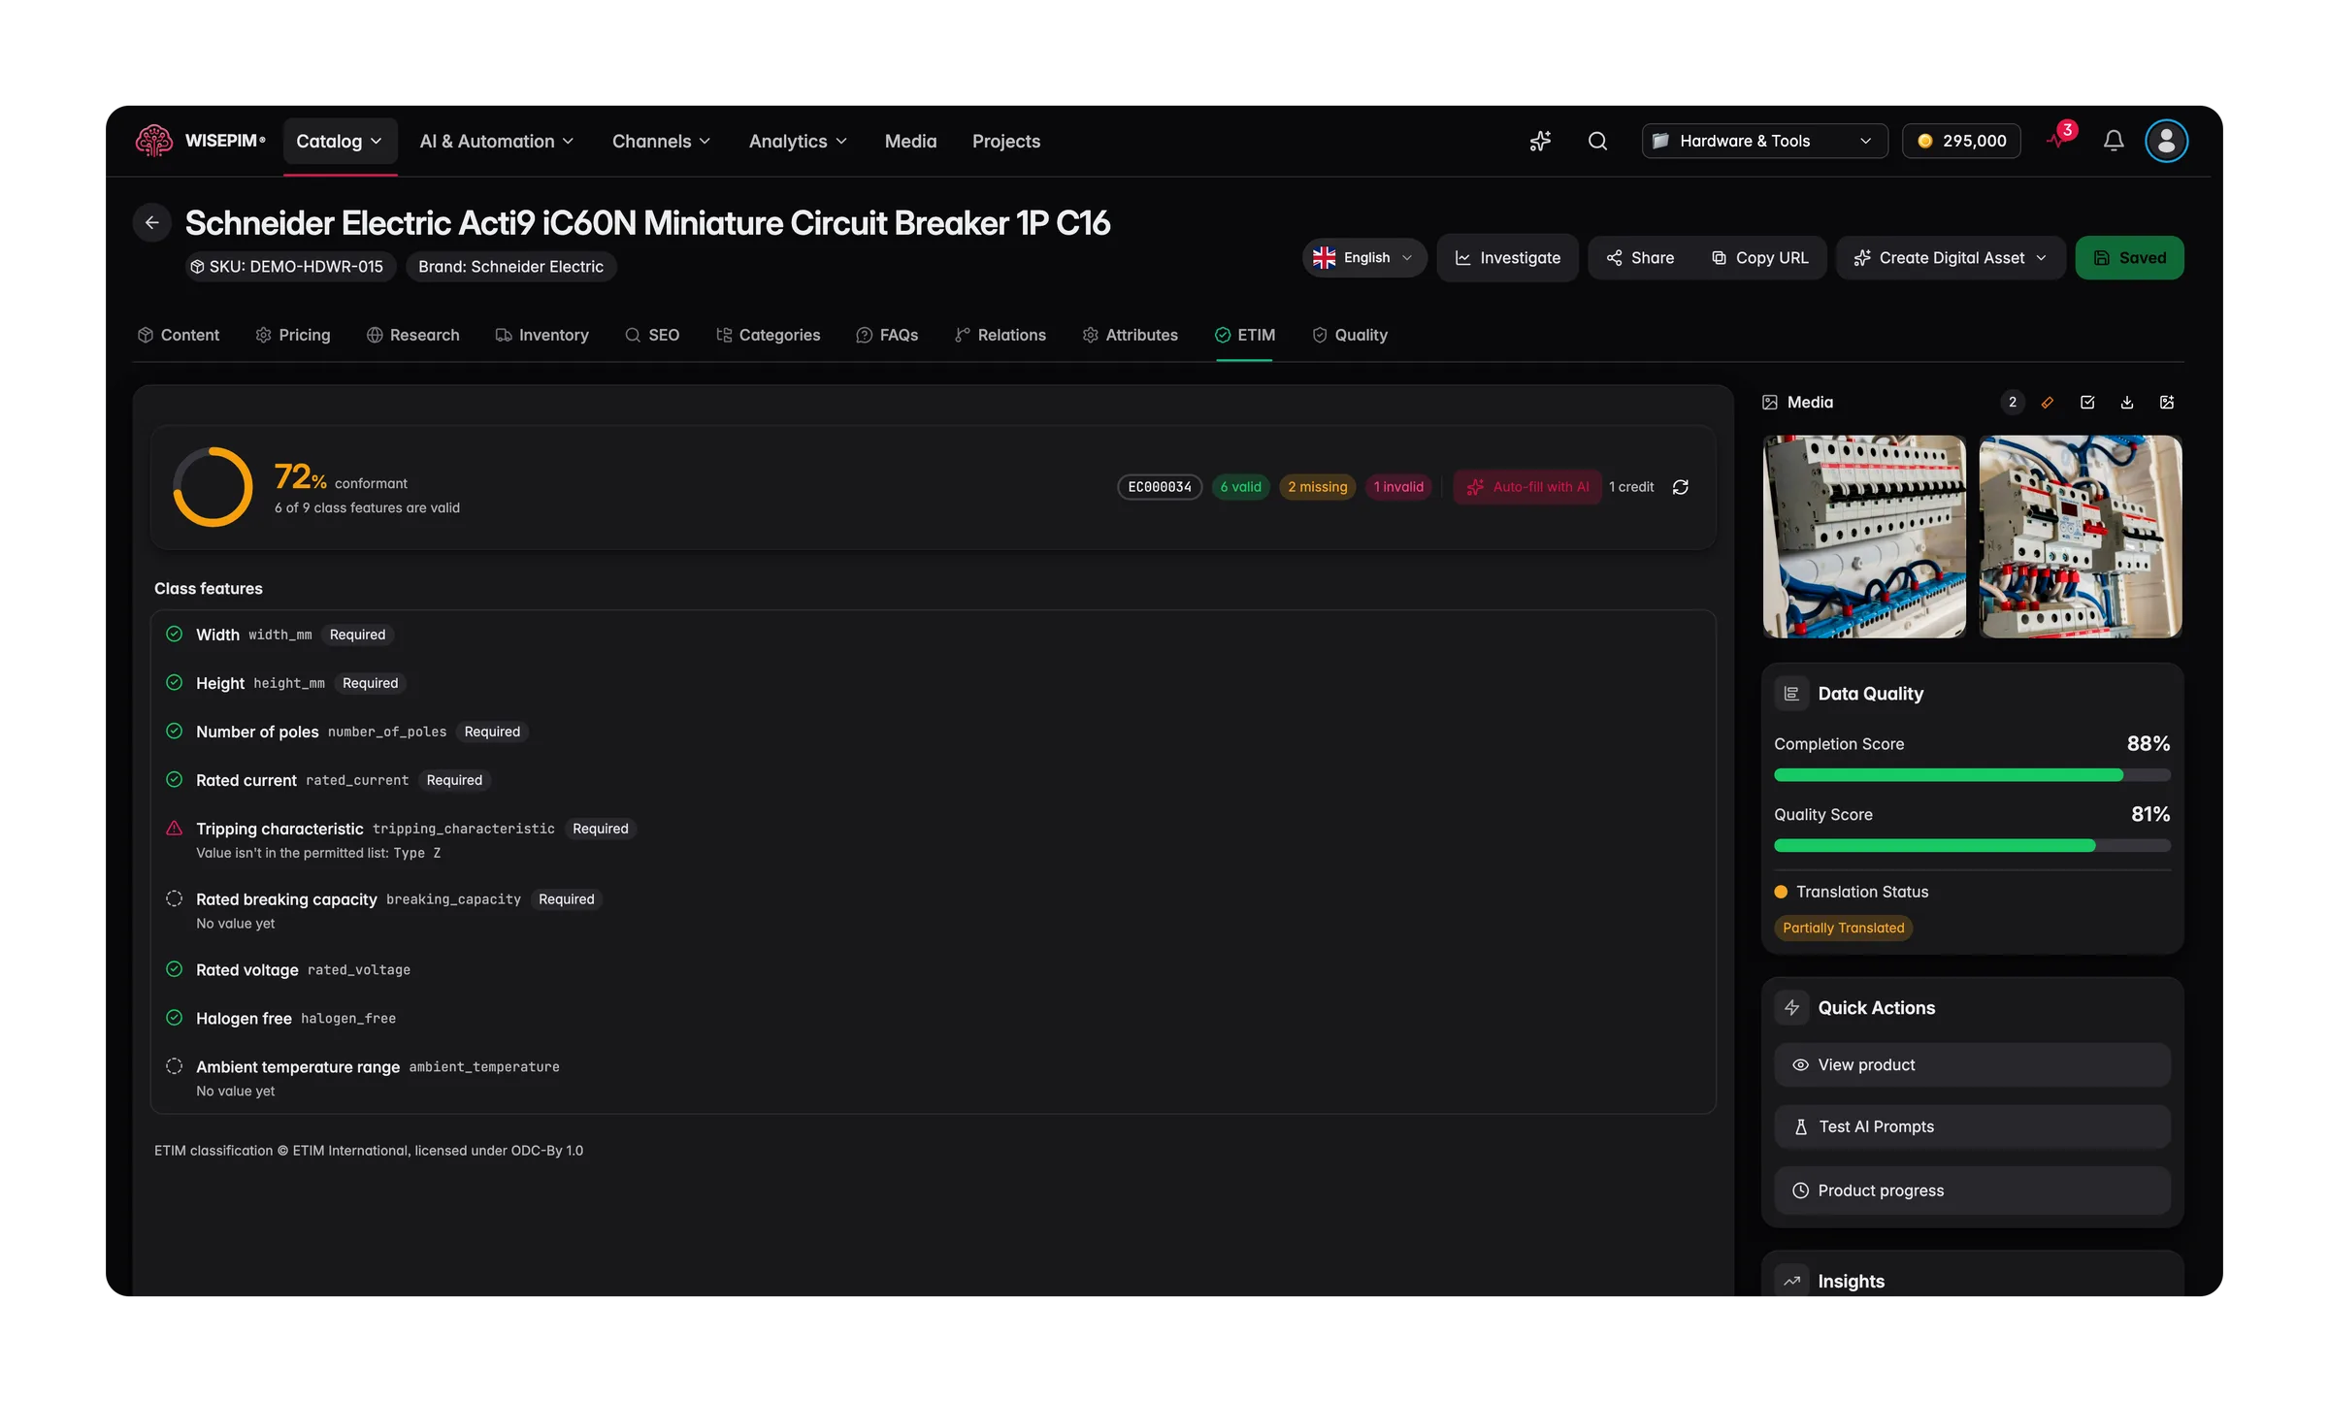This screenshot has height=1402, width=2329.
Task: Open the activity alerts icon with badge 3
Action: [2058, 138]
